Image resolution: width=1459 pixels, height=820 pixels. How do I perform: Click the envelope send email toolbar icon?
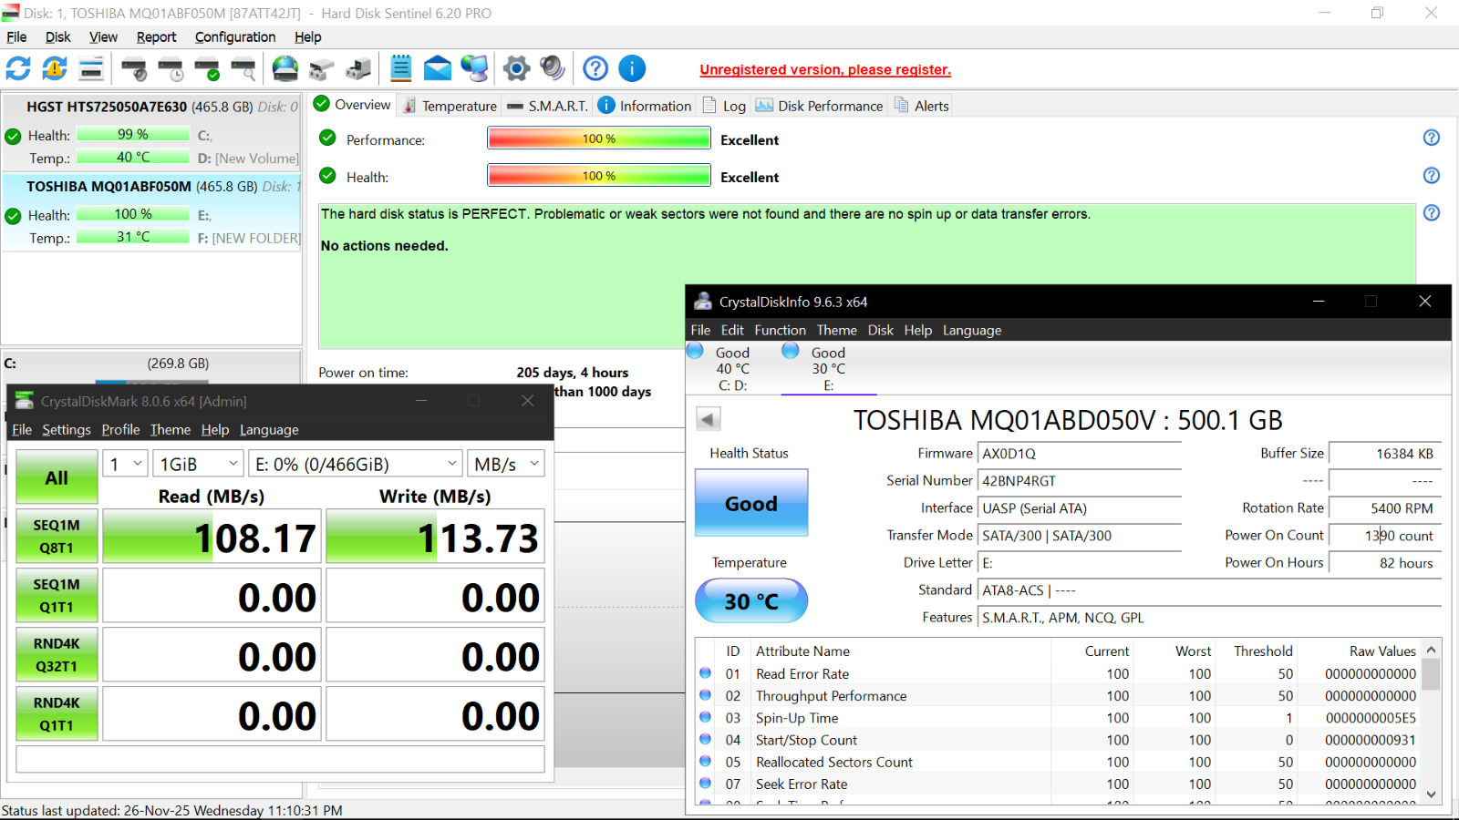pyautogui.click(x=438, y=68)
